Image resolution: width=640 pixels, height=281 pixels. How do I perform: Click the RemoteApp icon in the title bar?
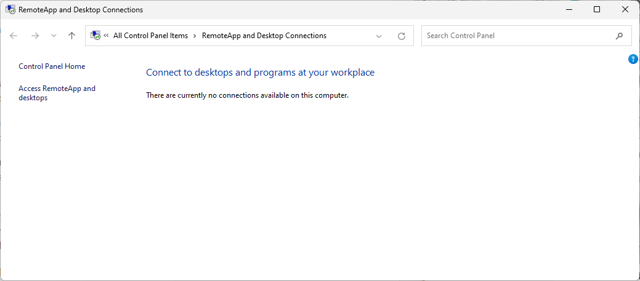10,10
